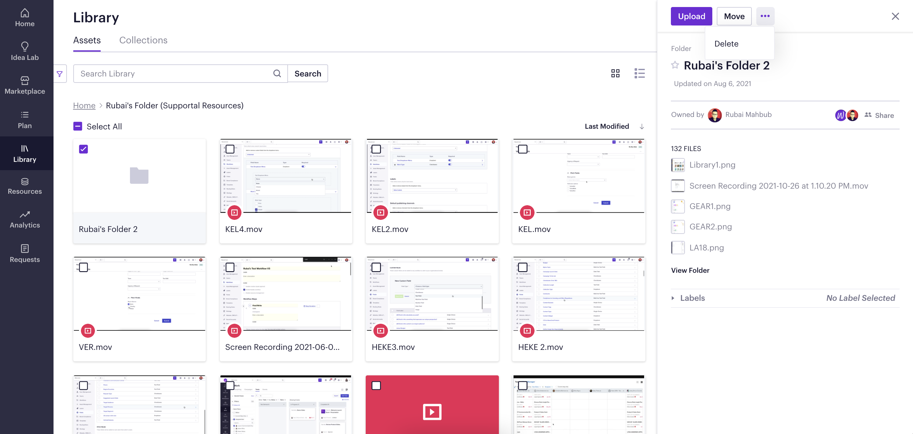The height and width of the screenshot is (434, 913).
Task: Open Library in the sidebar
Action: point(25,154)
